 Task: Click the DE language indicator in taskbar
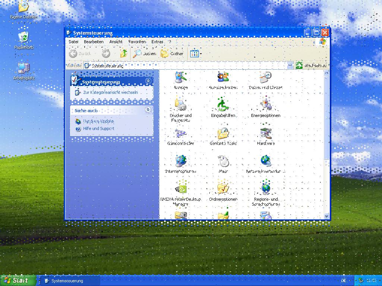tap(343, 281)
